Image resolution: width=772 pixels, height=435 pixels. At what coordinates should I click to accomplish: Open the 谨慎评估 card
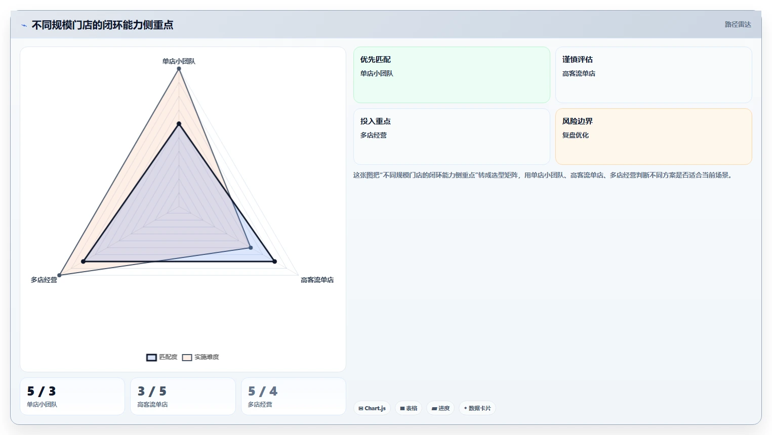click(x=654, y=75)
